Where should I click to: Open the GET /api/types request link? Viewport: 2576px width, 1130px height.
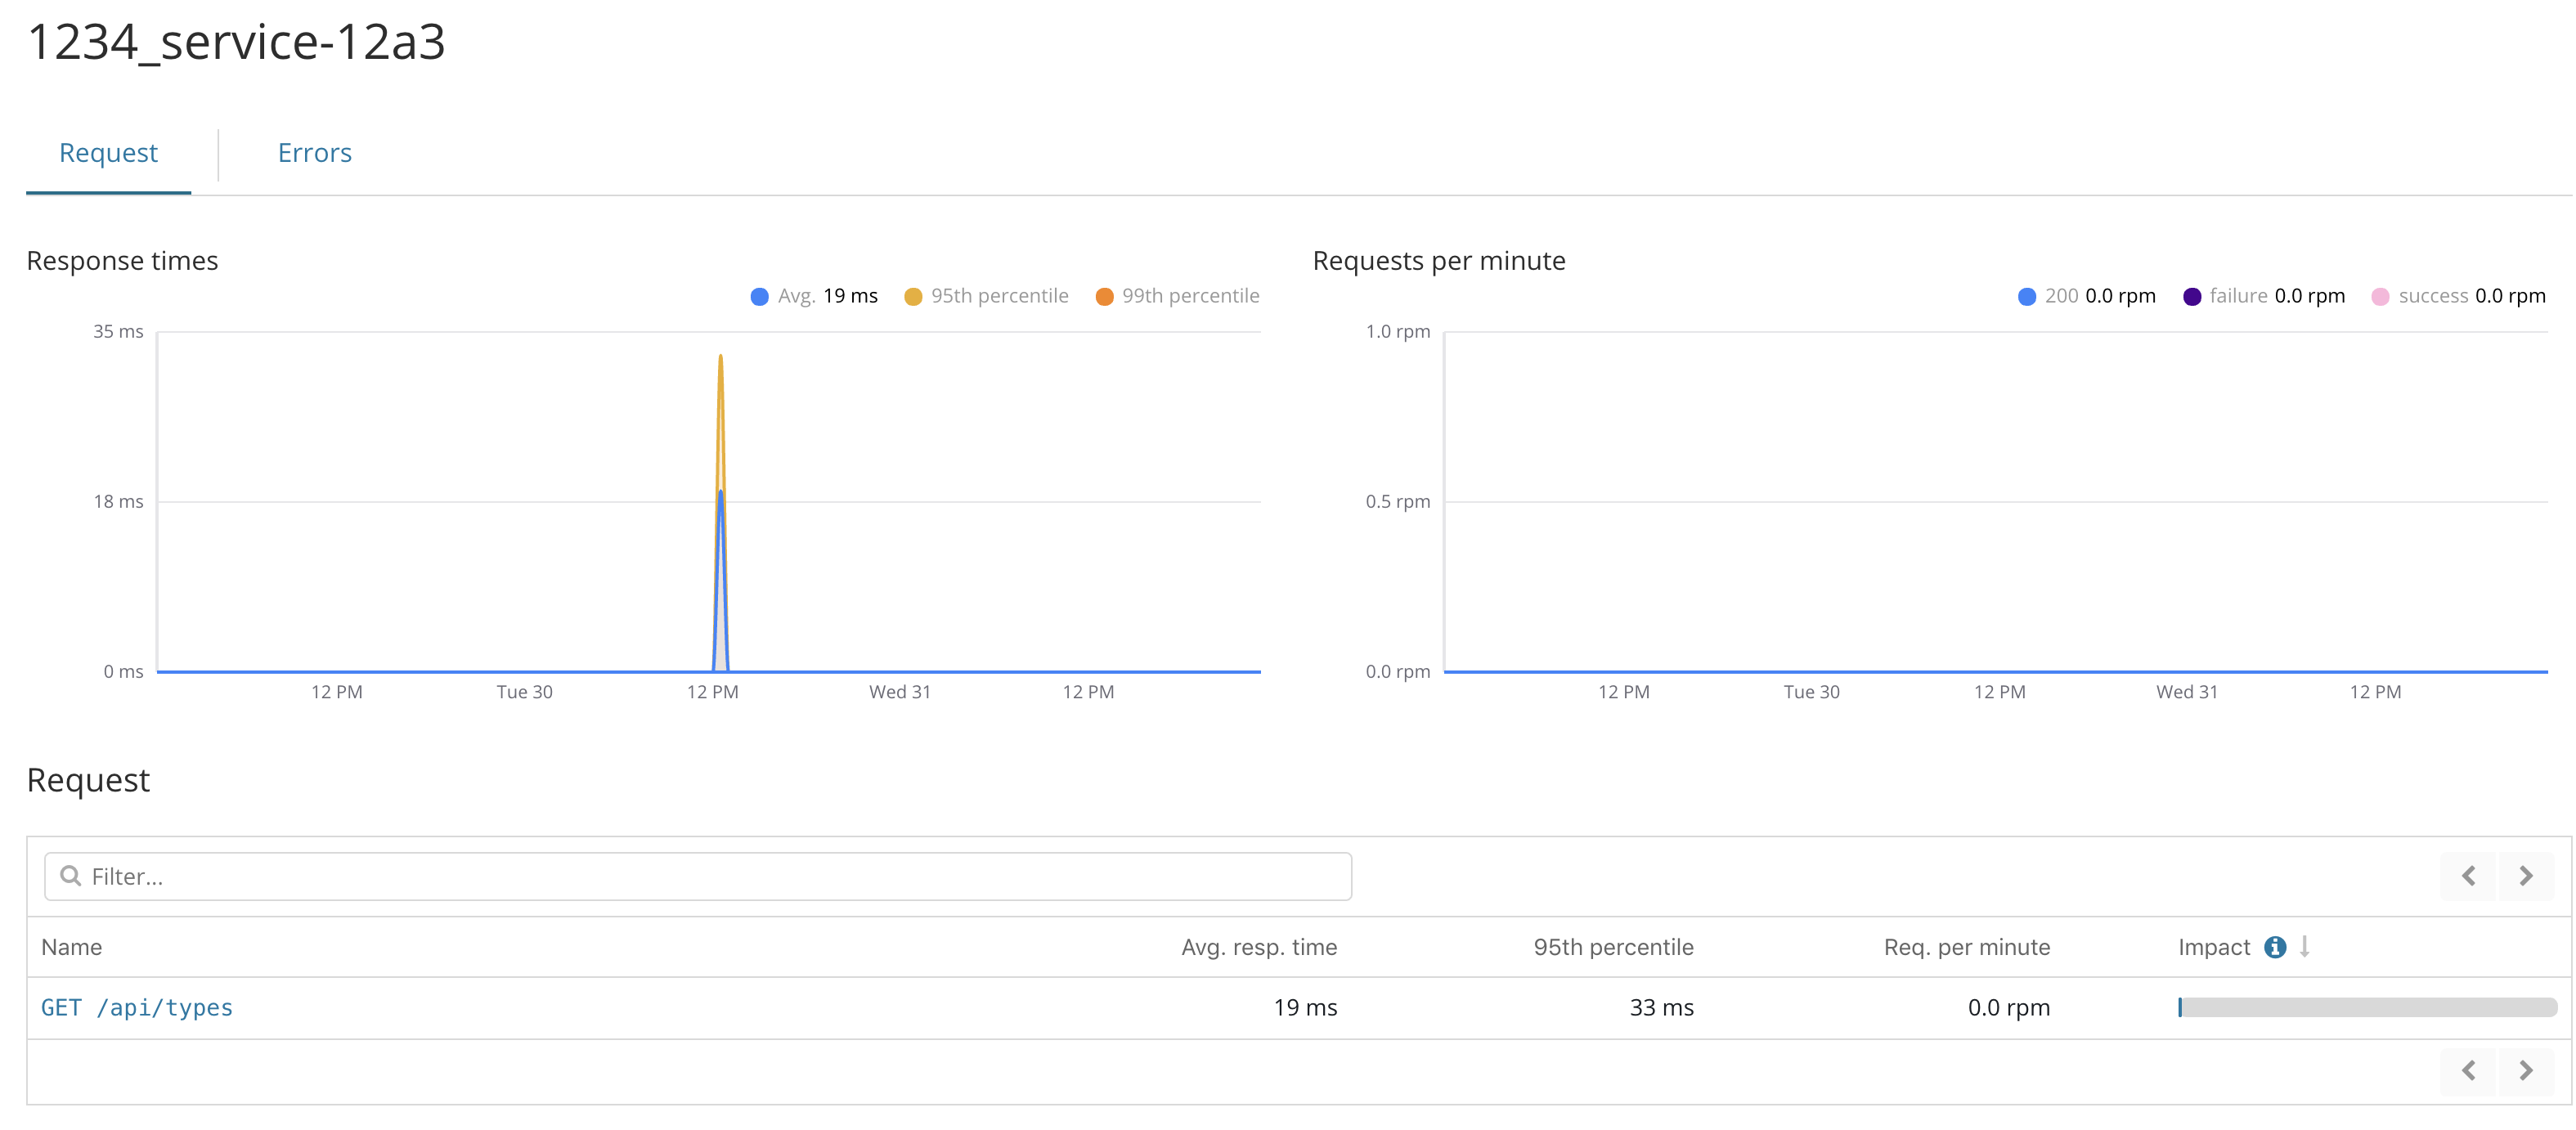[x=137, y=1008]
